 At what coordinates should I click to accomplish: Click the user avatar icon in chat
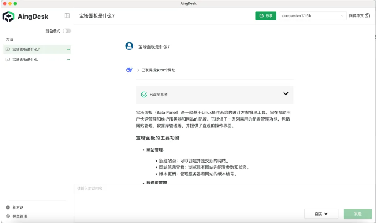pos(129,46)
